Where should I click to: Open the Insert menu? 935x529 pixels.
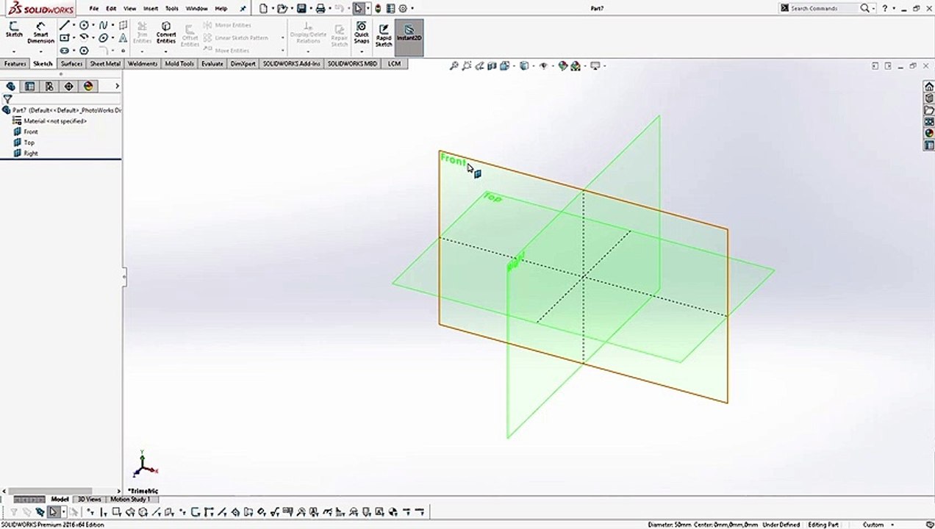pyautogui.click(x=151, y=8)
